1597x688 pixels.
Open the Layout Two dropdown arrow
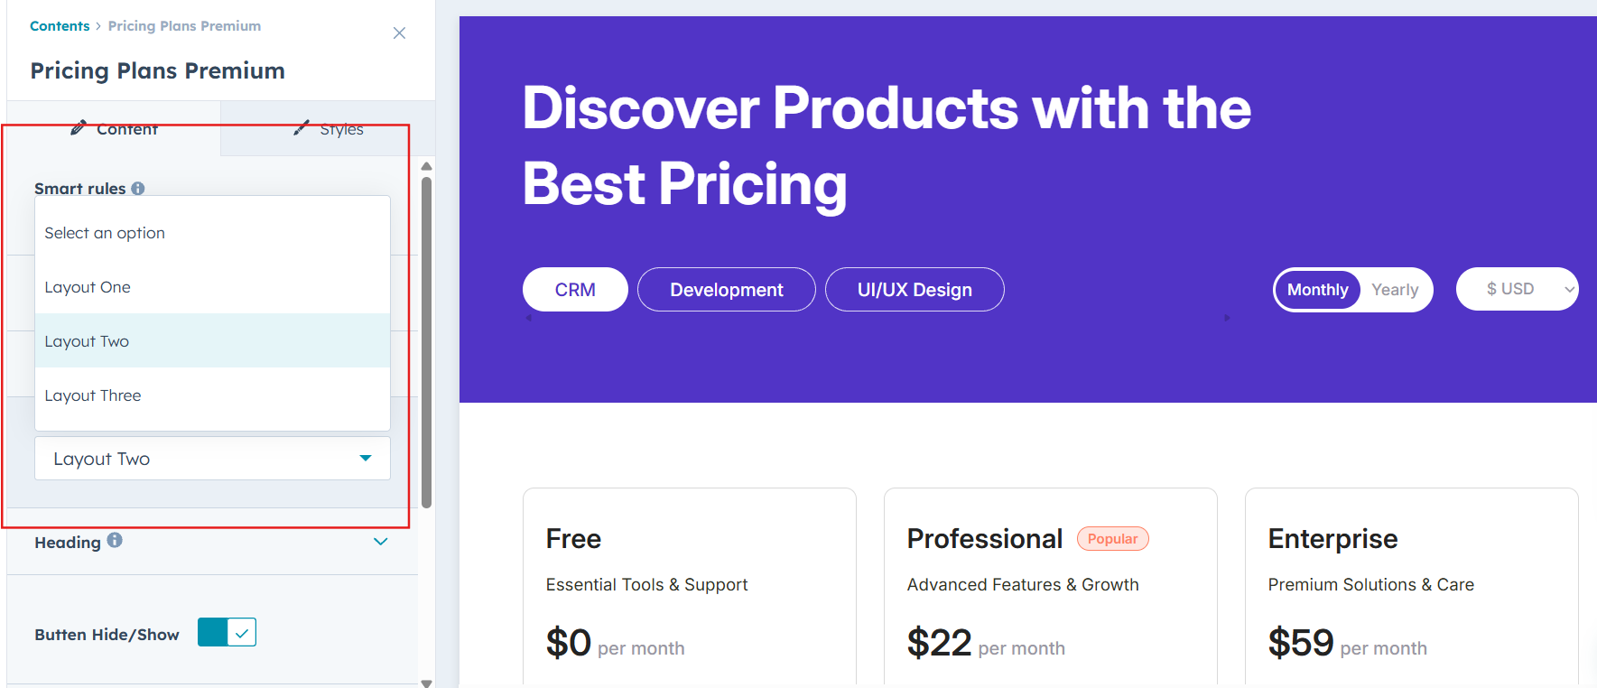click(x=366, y=458)
